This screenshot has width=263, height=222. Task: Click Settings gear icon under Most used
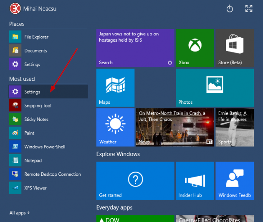click(x=15, y=92)
